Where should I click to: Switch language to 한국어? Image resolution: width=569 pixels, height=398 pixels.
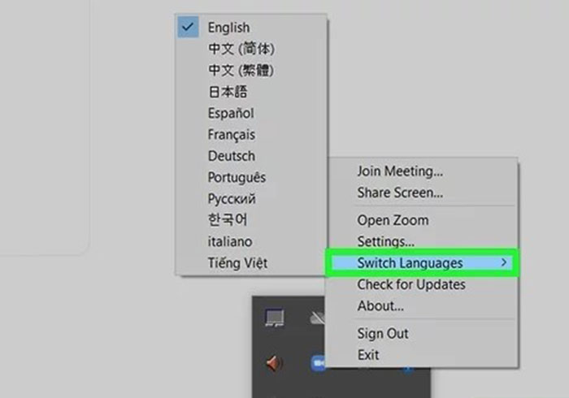(251, 219)
